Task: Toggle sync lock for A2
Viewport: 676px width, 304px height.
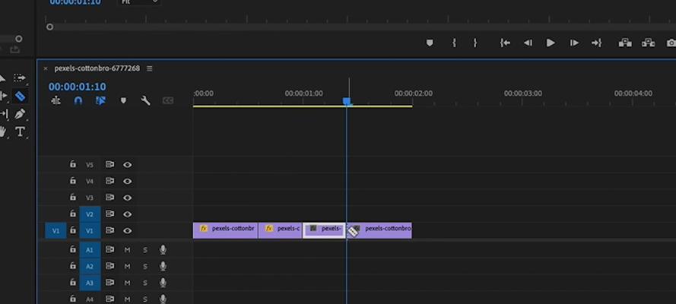Action: coord(110,267)
